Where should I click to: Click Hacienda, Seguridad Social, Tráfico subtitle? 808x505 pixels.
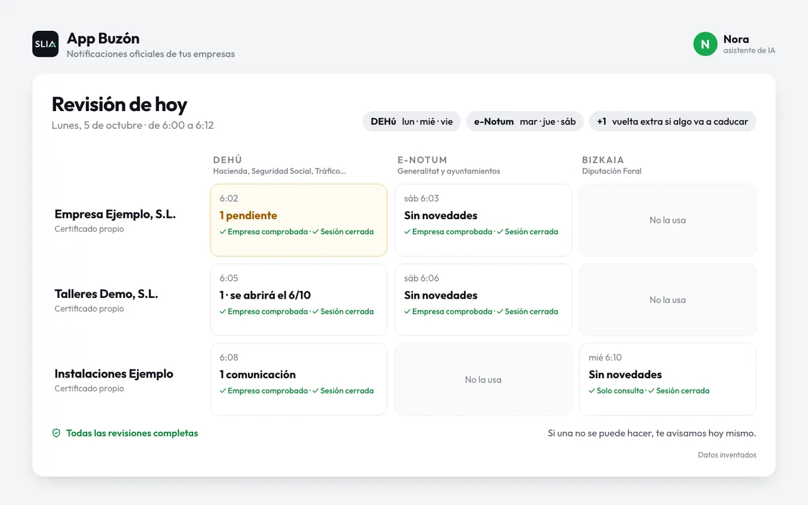point(280,171)
